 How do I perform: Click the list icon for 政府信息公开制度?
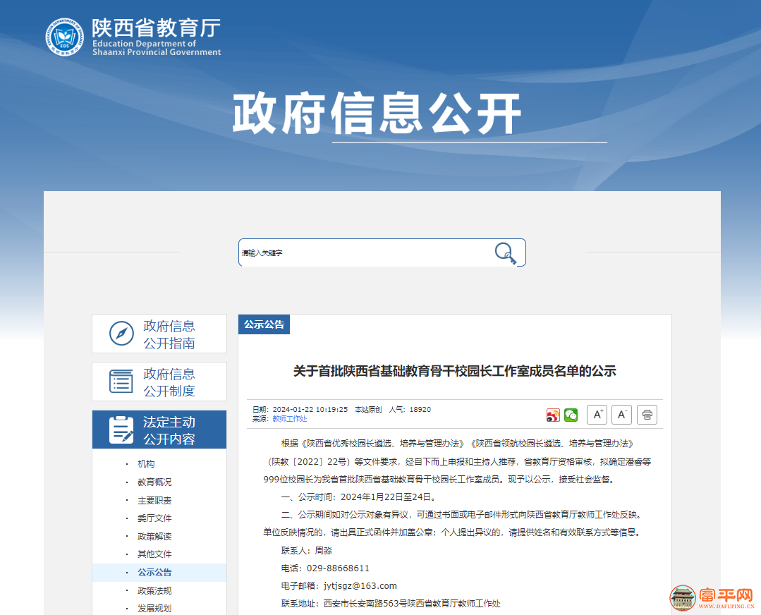pos(121,381)
